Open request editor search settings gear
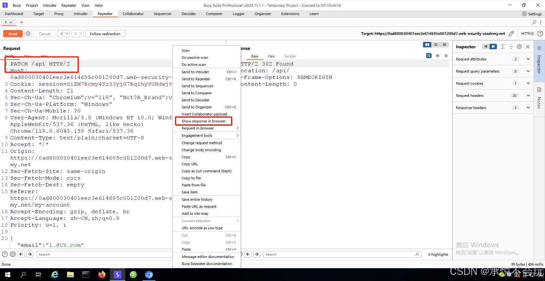The height and width of the screenshot is (281, 545). (13, 254)
